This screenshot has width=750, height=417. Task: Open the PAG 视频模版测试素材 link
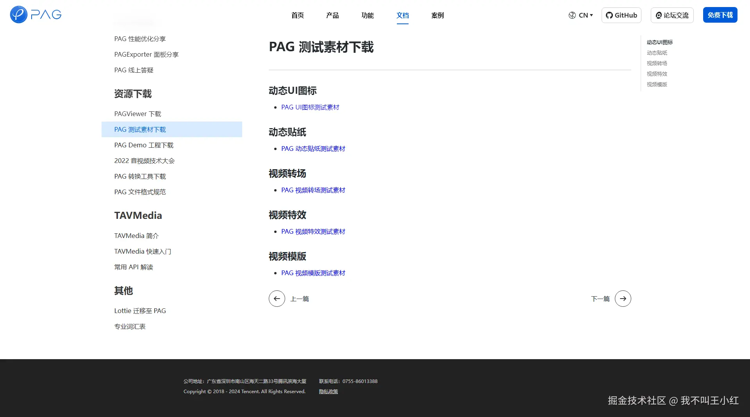pyautogui.click(x=312, y=273)
